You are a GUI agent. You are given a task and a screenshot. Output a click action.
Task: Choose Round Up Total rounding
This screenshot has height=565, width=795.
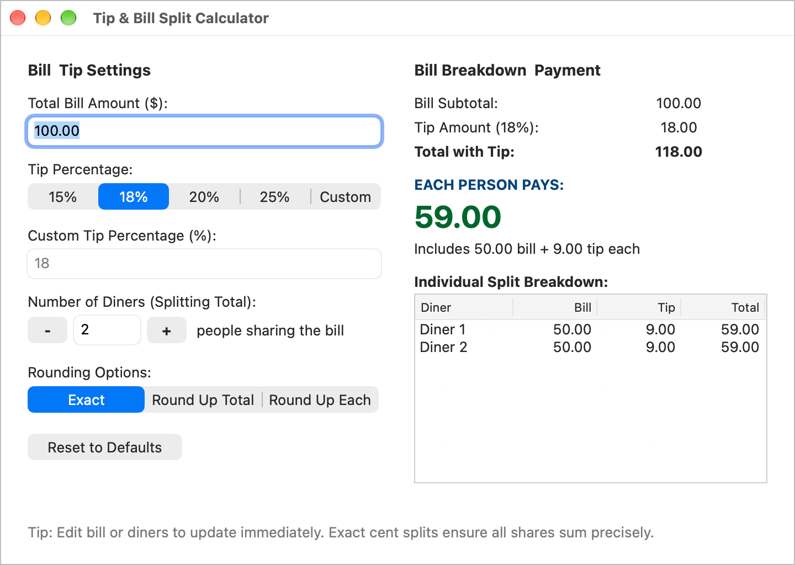[x=203, y=400]
